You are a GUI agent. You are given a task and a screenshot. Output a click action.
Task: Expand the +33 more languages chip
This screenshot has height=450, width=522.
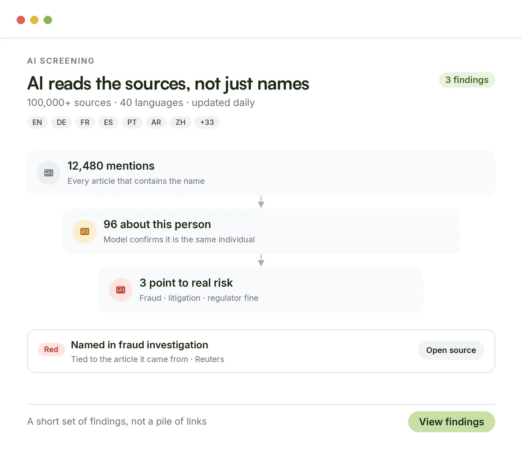point(207,122)
